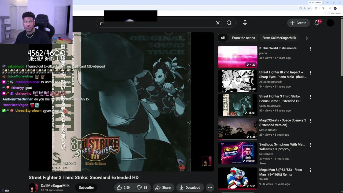Screen dimensions: 343x193
Task: Open Chrome media controls icon
Action: (x=330, y=9)
